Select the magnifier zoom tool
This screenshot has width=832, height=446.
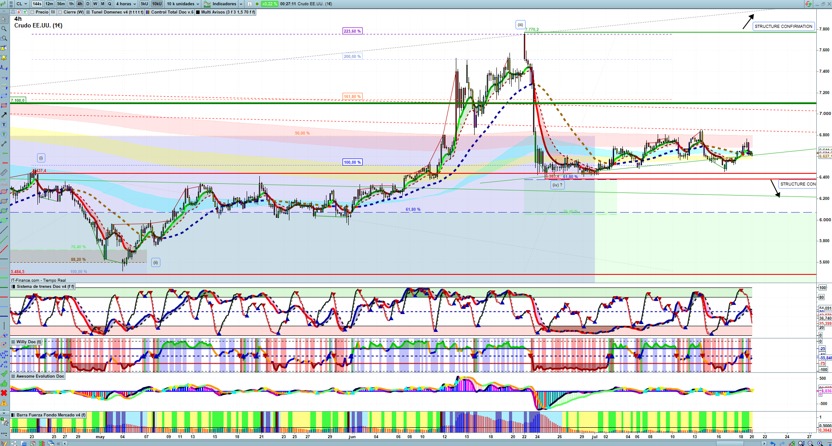[x=4, y=29]
